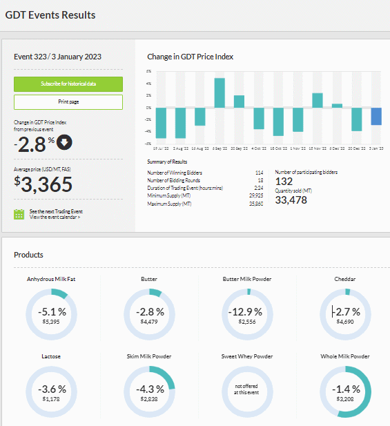Subscribe for historical data
Screen dimensions: 390x426
coord(68,84)
